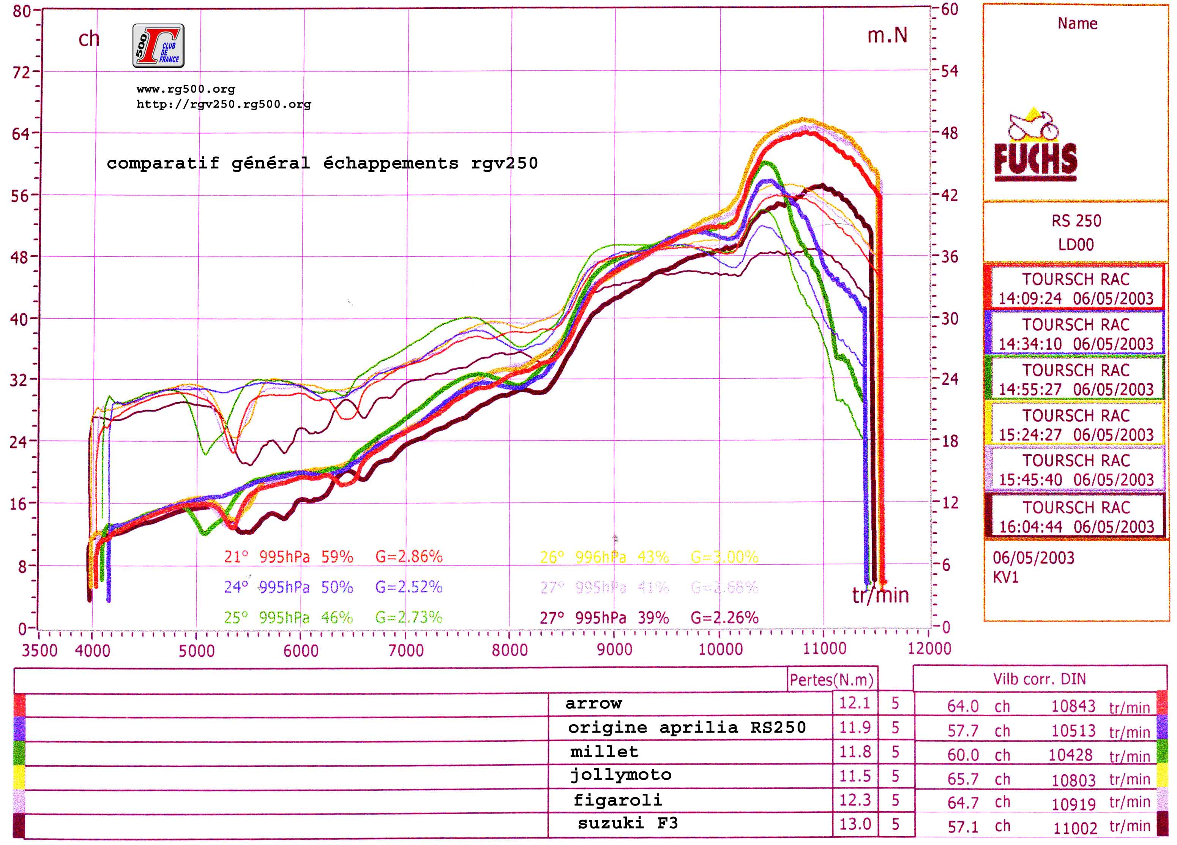This screenshot has width=1177, height=845.
Task: Click the red swatch beside arrow row
Action: tap(19, 705)
